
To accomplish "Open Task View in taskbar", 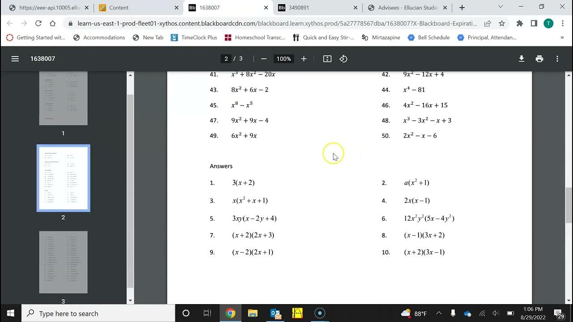I will 207,313.
